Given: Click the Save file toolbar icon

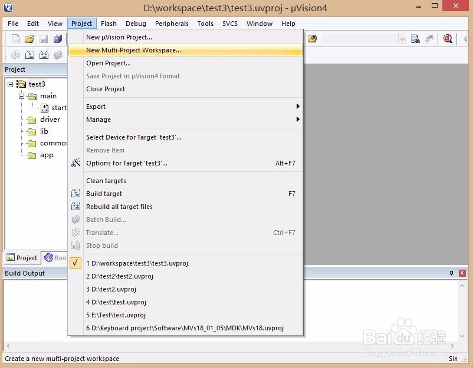Looking at the screenshot, I should click(x=44, y=38).
